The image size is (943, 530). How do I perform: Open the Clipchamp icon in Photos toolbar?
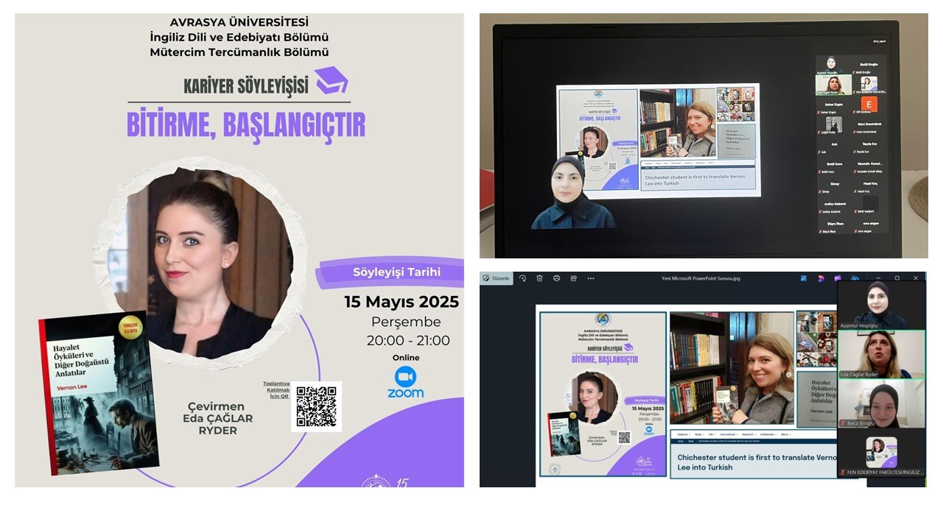tap(837, 278)
